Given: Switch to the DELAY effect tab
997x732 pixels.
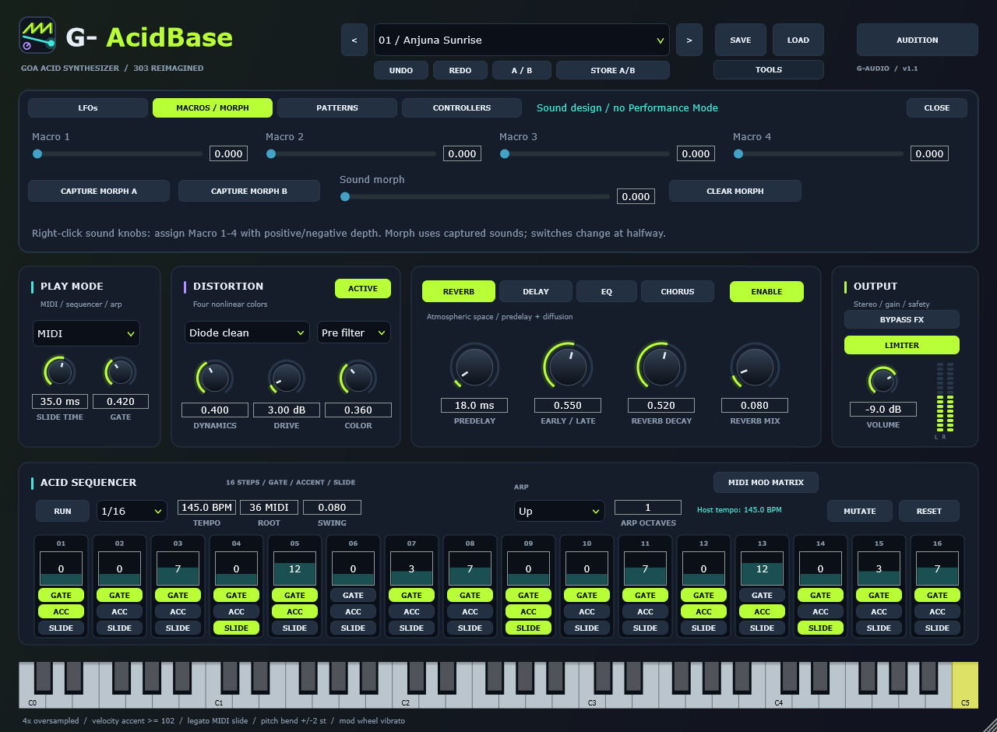Looking at the screenshot, I should [536, 291].
